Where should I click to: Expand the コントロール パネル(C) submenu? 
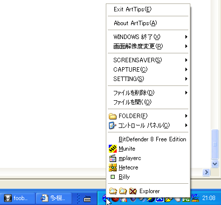click(148, 125)
